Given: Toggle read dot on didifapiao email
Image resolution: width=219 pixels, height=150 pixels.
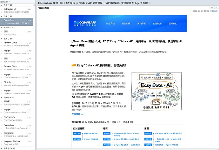Looking at the screenshot, I should pos(1,9).
